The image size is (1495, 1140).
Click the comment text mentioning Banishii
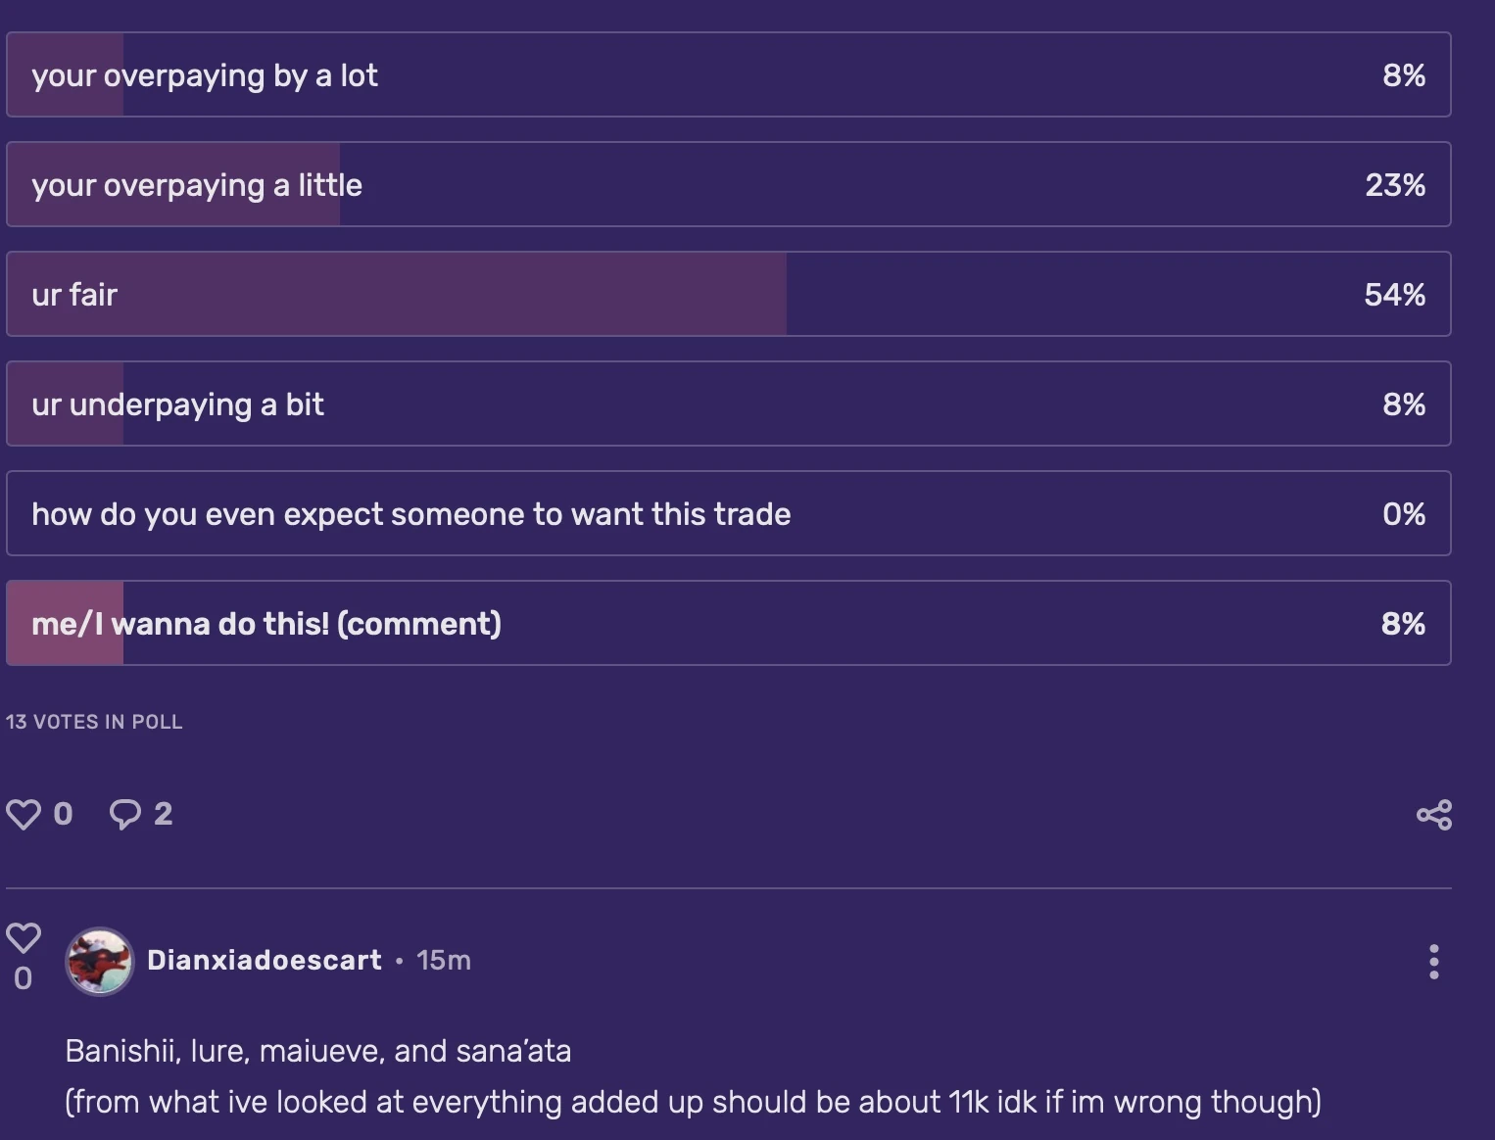click(318, 1051)
